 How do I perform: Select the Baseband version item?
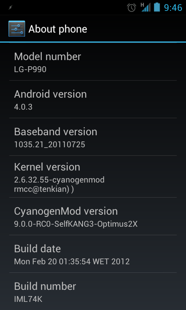click(x=93, y=137)
